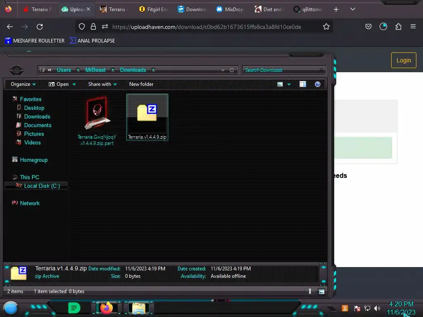List all tabs with the chevron
Viewport: 423px width, 317px height.
point(352,9)
